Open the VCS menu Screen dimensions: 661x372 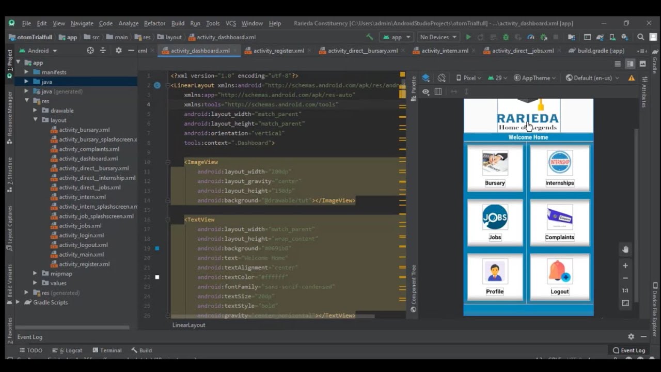[230, 23]
